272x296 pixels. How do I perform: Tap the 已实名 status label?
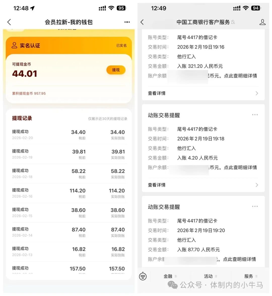click(121, 45)
